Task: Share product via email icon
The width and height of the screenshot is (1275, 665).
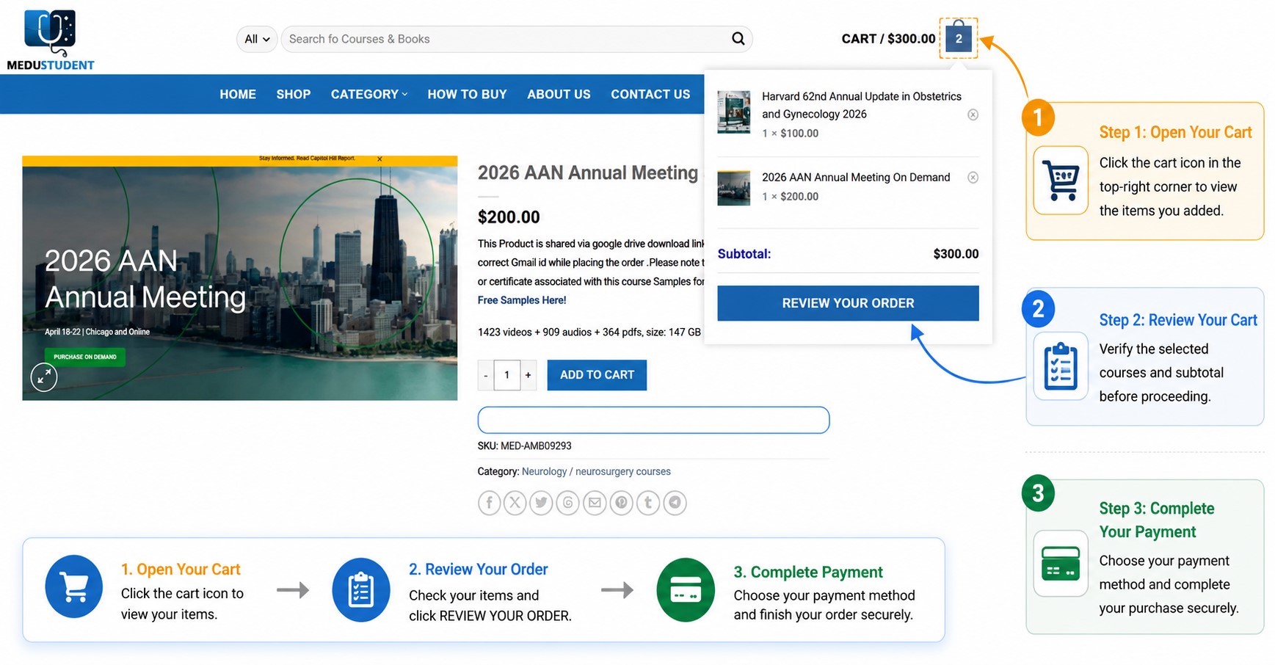Action: [595, 503]
